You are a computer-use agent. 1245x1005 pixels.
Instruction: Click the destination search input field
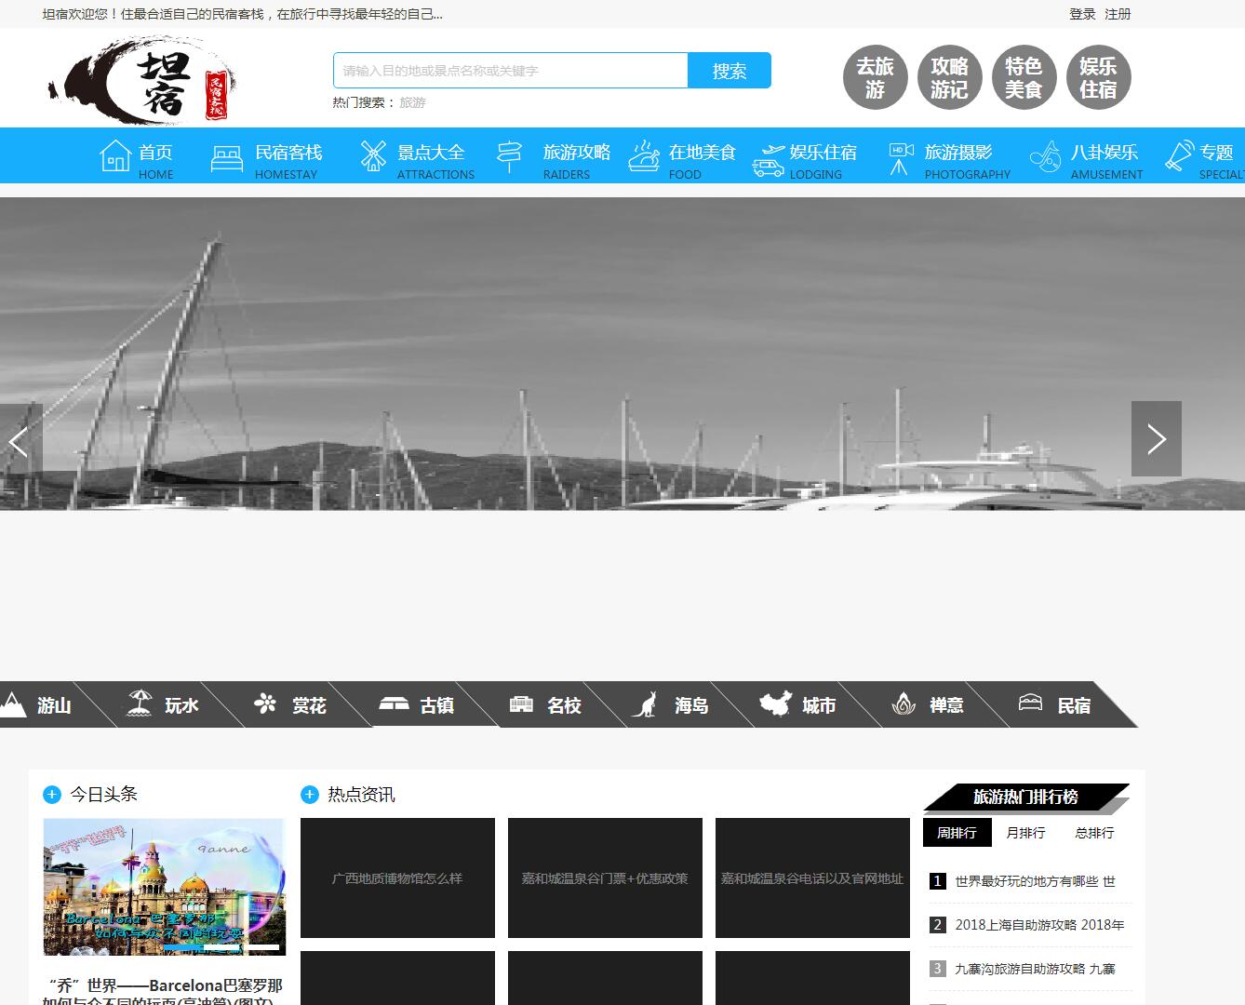[511, 71]
